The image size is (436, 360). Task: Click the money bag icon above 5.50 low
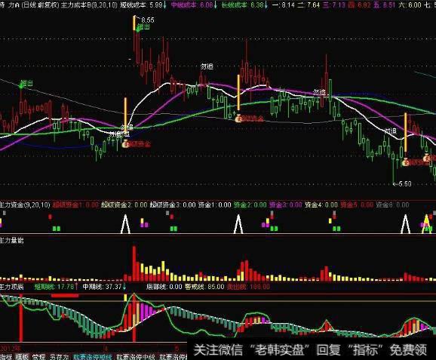coord(406,162)
